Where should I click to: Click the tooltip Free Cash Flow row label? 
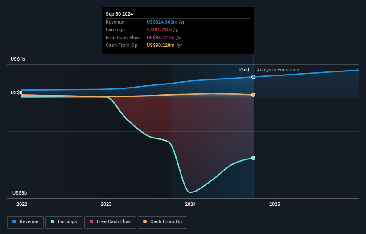click(123, 38)
